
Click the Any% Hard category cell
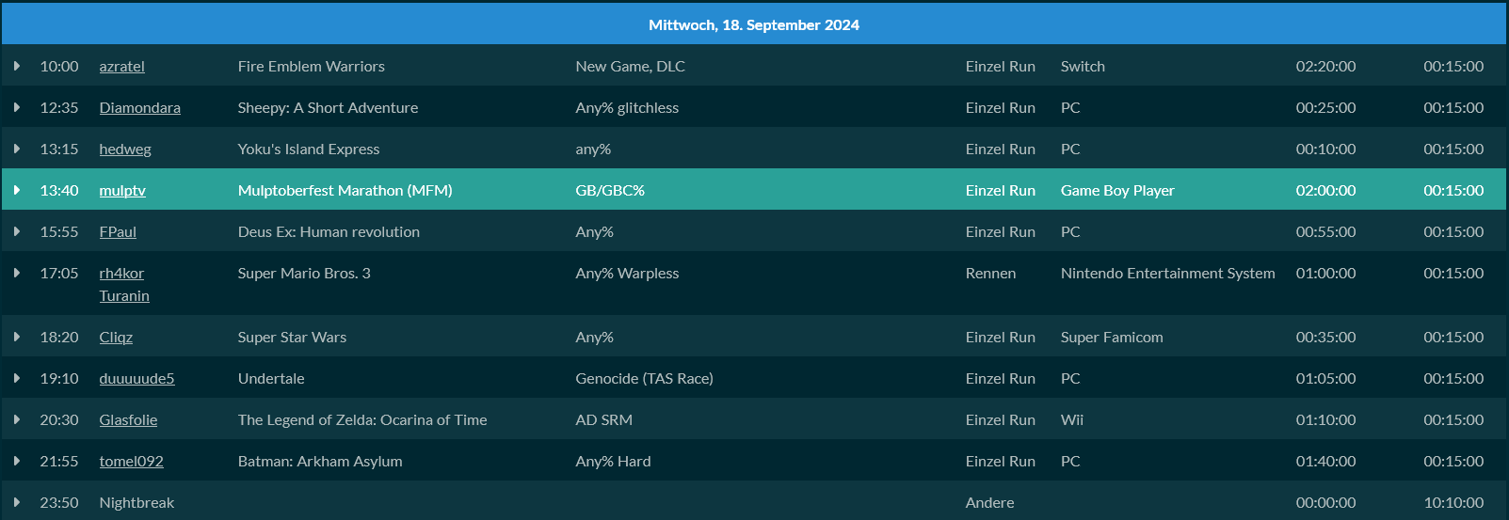pos(614,462)
